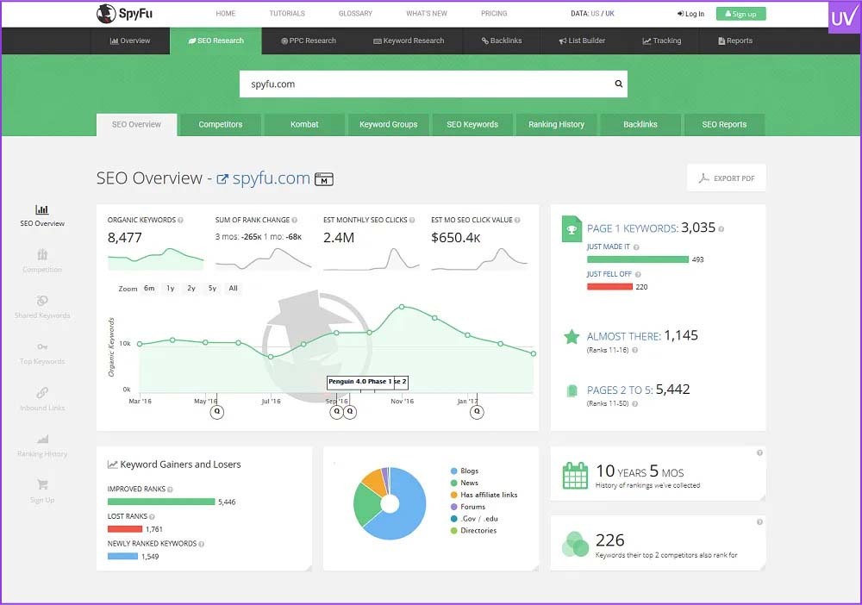Open Inbound Links chain icon

point(42,392)
